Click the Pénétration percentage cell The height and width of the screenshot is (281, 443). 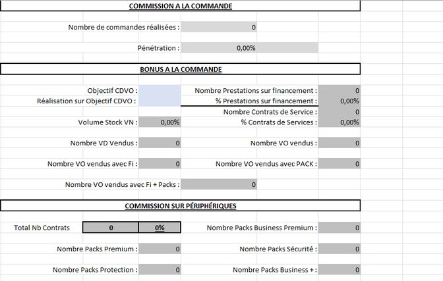(x=249, y=47)
